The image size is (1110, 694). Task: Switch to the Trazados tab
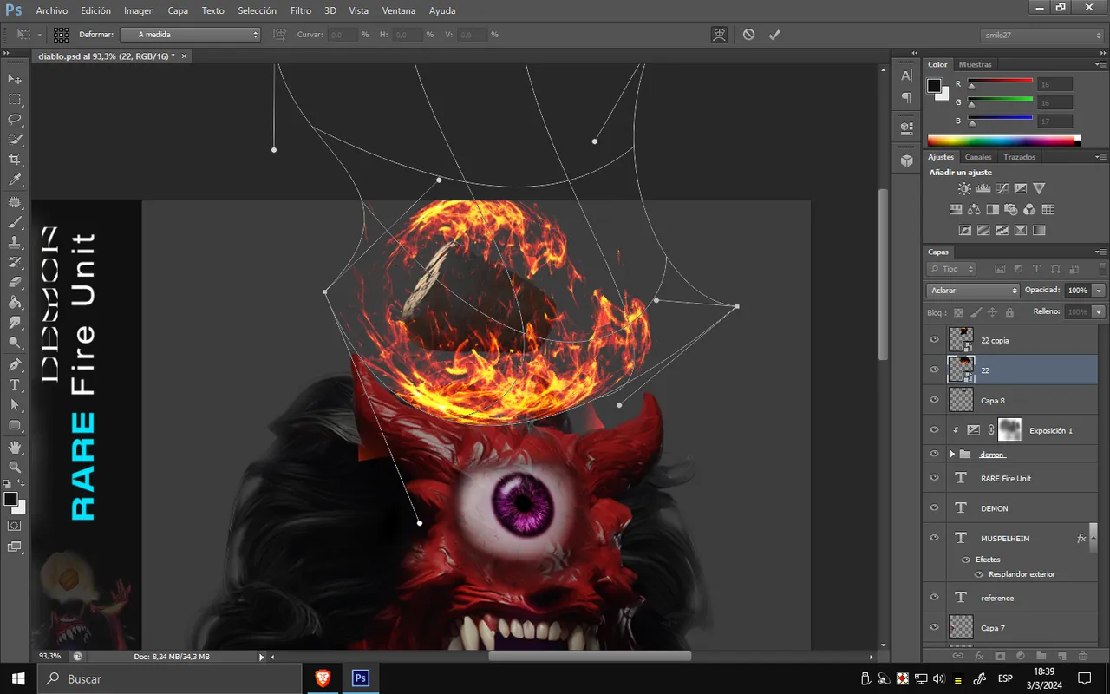1019,157
